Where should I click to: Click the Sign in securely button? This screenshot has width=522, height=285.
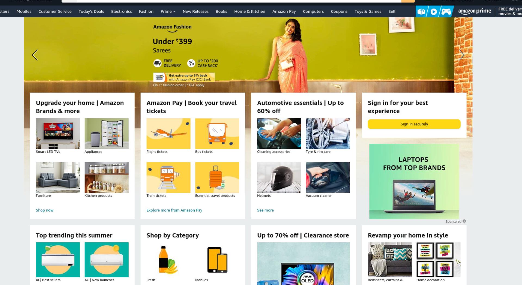point(414,124)
